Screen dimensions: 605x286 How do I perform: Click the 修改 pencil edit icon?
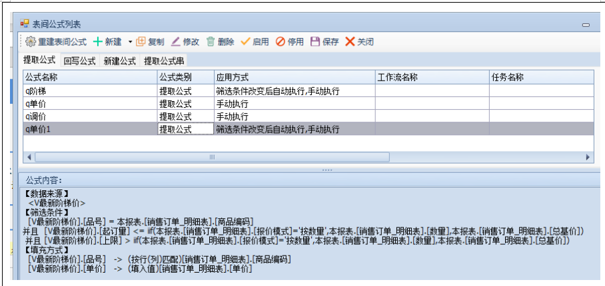[x=176, y=41]
